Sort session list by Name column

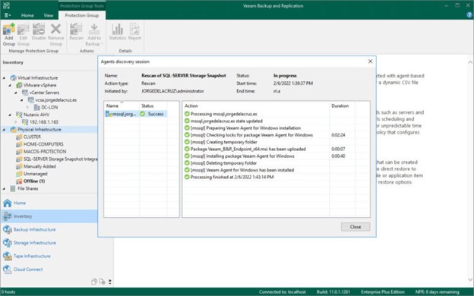(122, 105)
